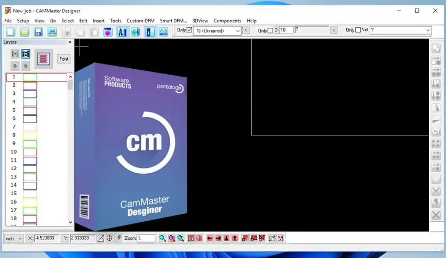Click the green color swatch of layer 1
The image size is (446, 258).
[30, 77]
